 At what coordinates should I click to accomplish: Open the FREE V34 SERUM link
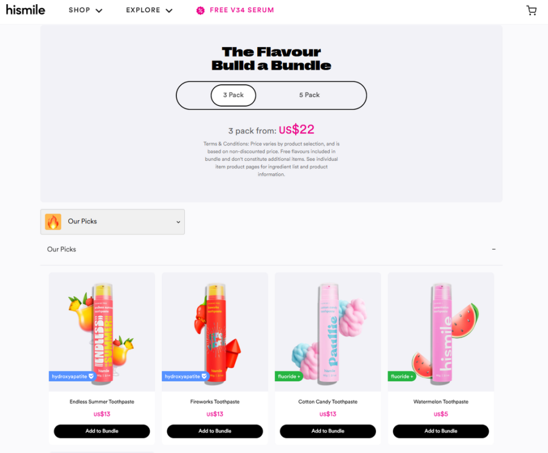coord(242,10)
